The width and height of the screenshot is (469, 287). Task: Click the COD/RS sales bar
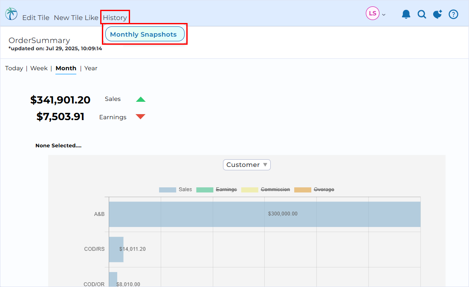click(116, 250)
